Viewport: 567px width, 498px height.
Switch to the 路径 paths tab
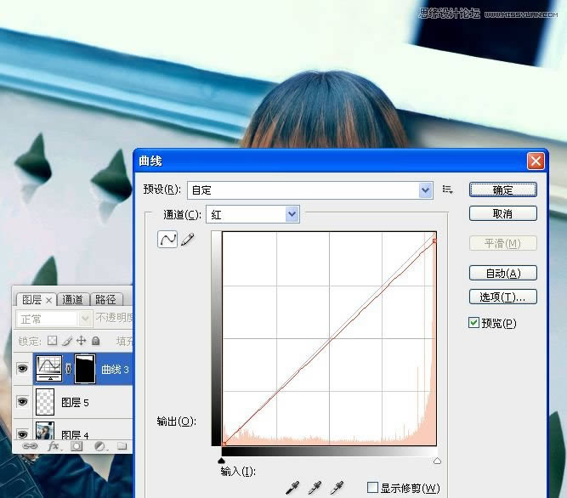coord(106,300)
